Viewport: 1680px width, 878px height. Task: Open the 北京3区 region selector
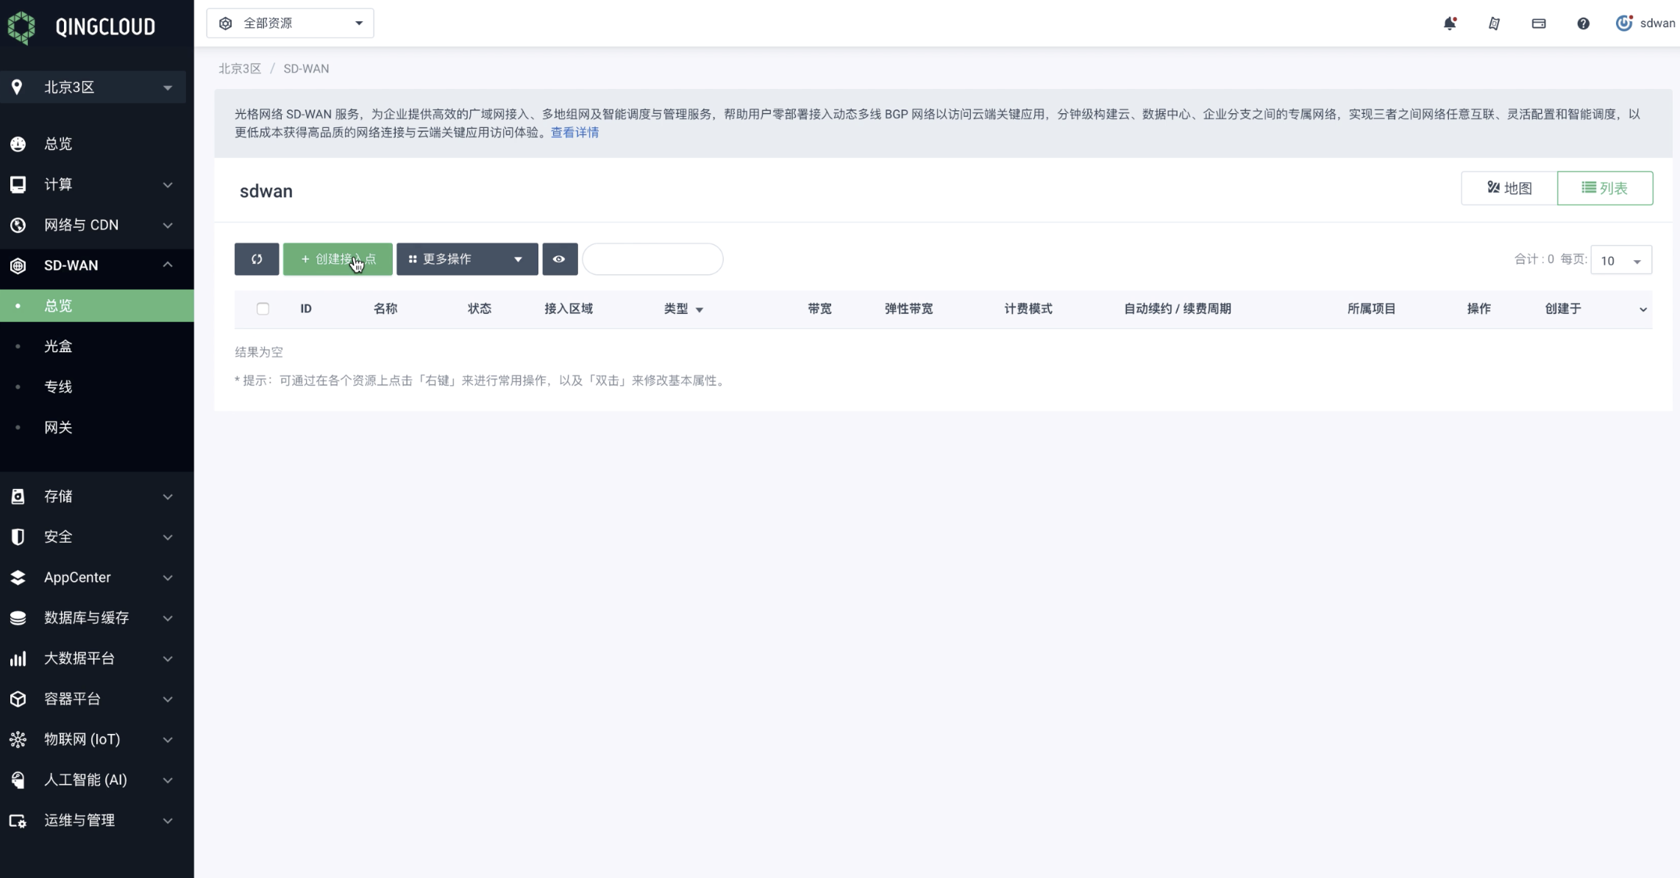coord(93,87)
